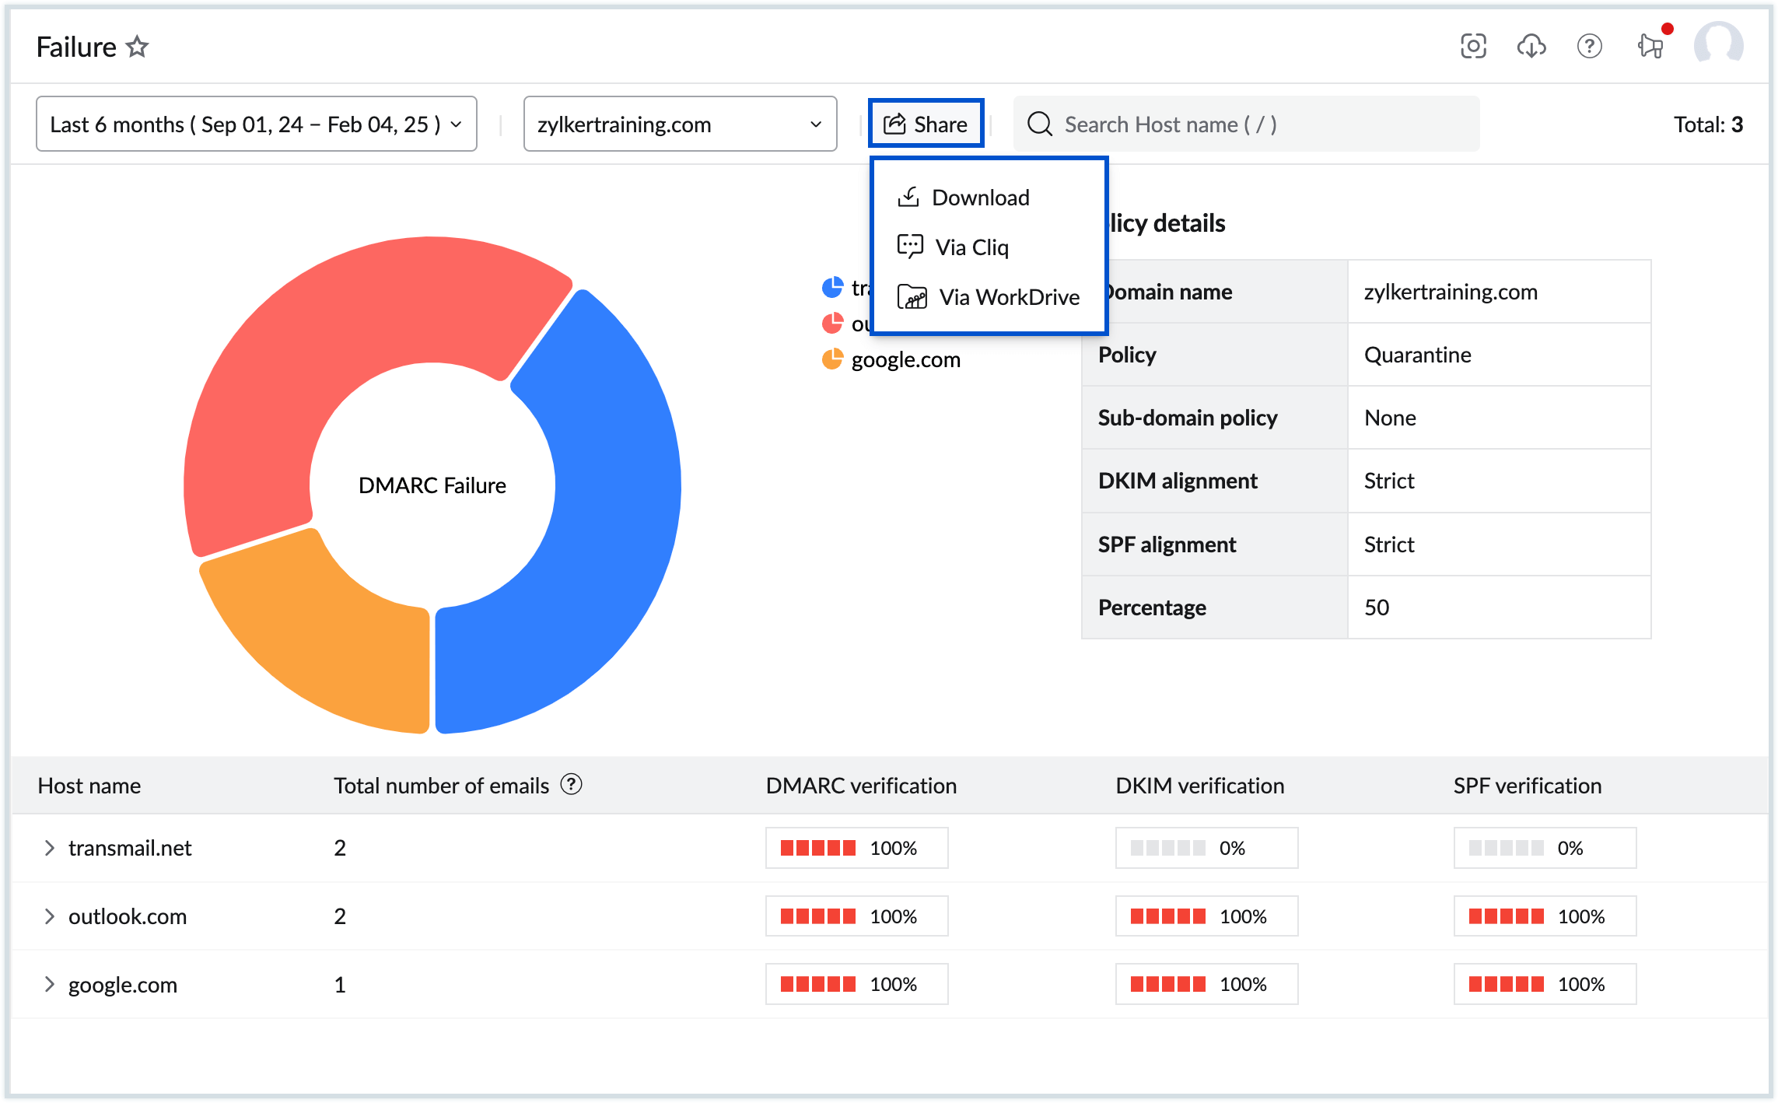Viewport: 1778px width, 1103px height.
Task: Click the screenshot/camera icon
Action: tap(1473, 47)
